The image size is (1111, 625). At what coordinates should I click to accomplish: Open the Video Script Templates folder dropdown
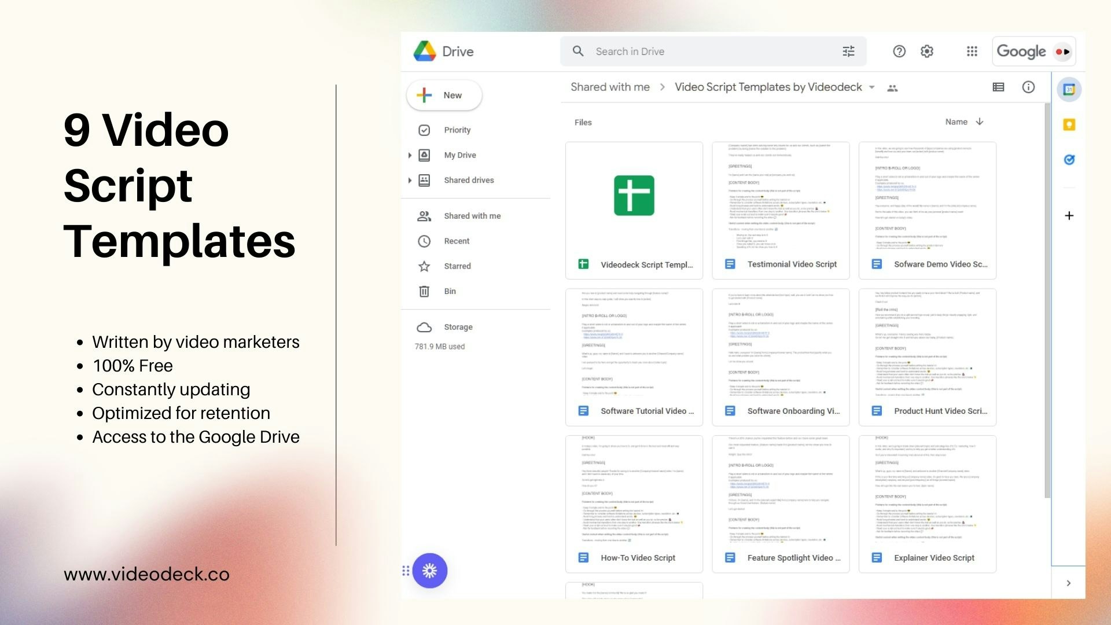(x=872, y=87)
